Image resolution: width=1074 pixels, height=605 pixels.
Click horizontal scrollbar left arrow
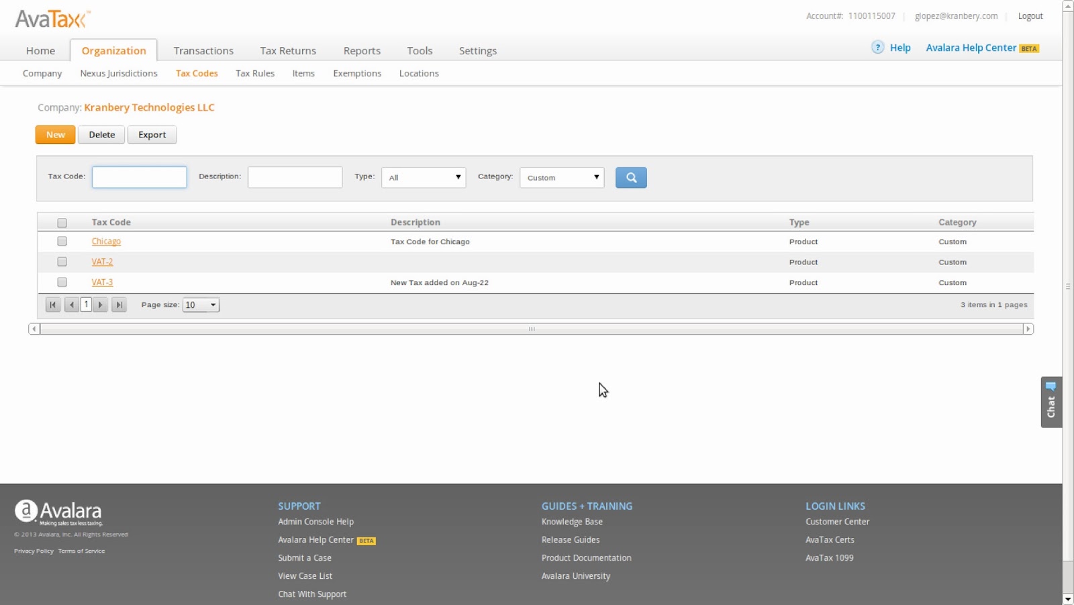pyautogui.click(x=34, y=329)
